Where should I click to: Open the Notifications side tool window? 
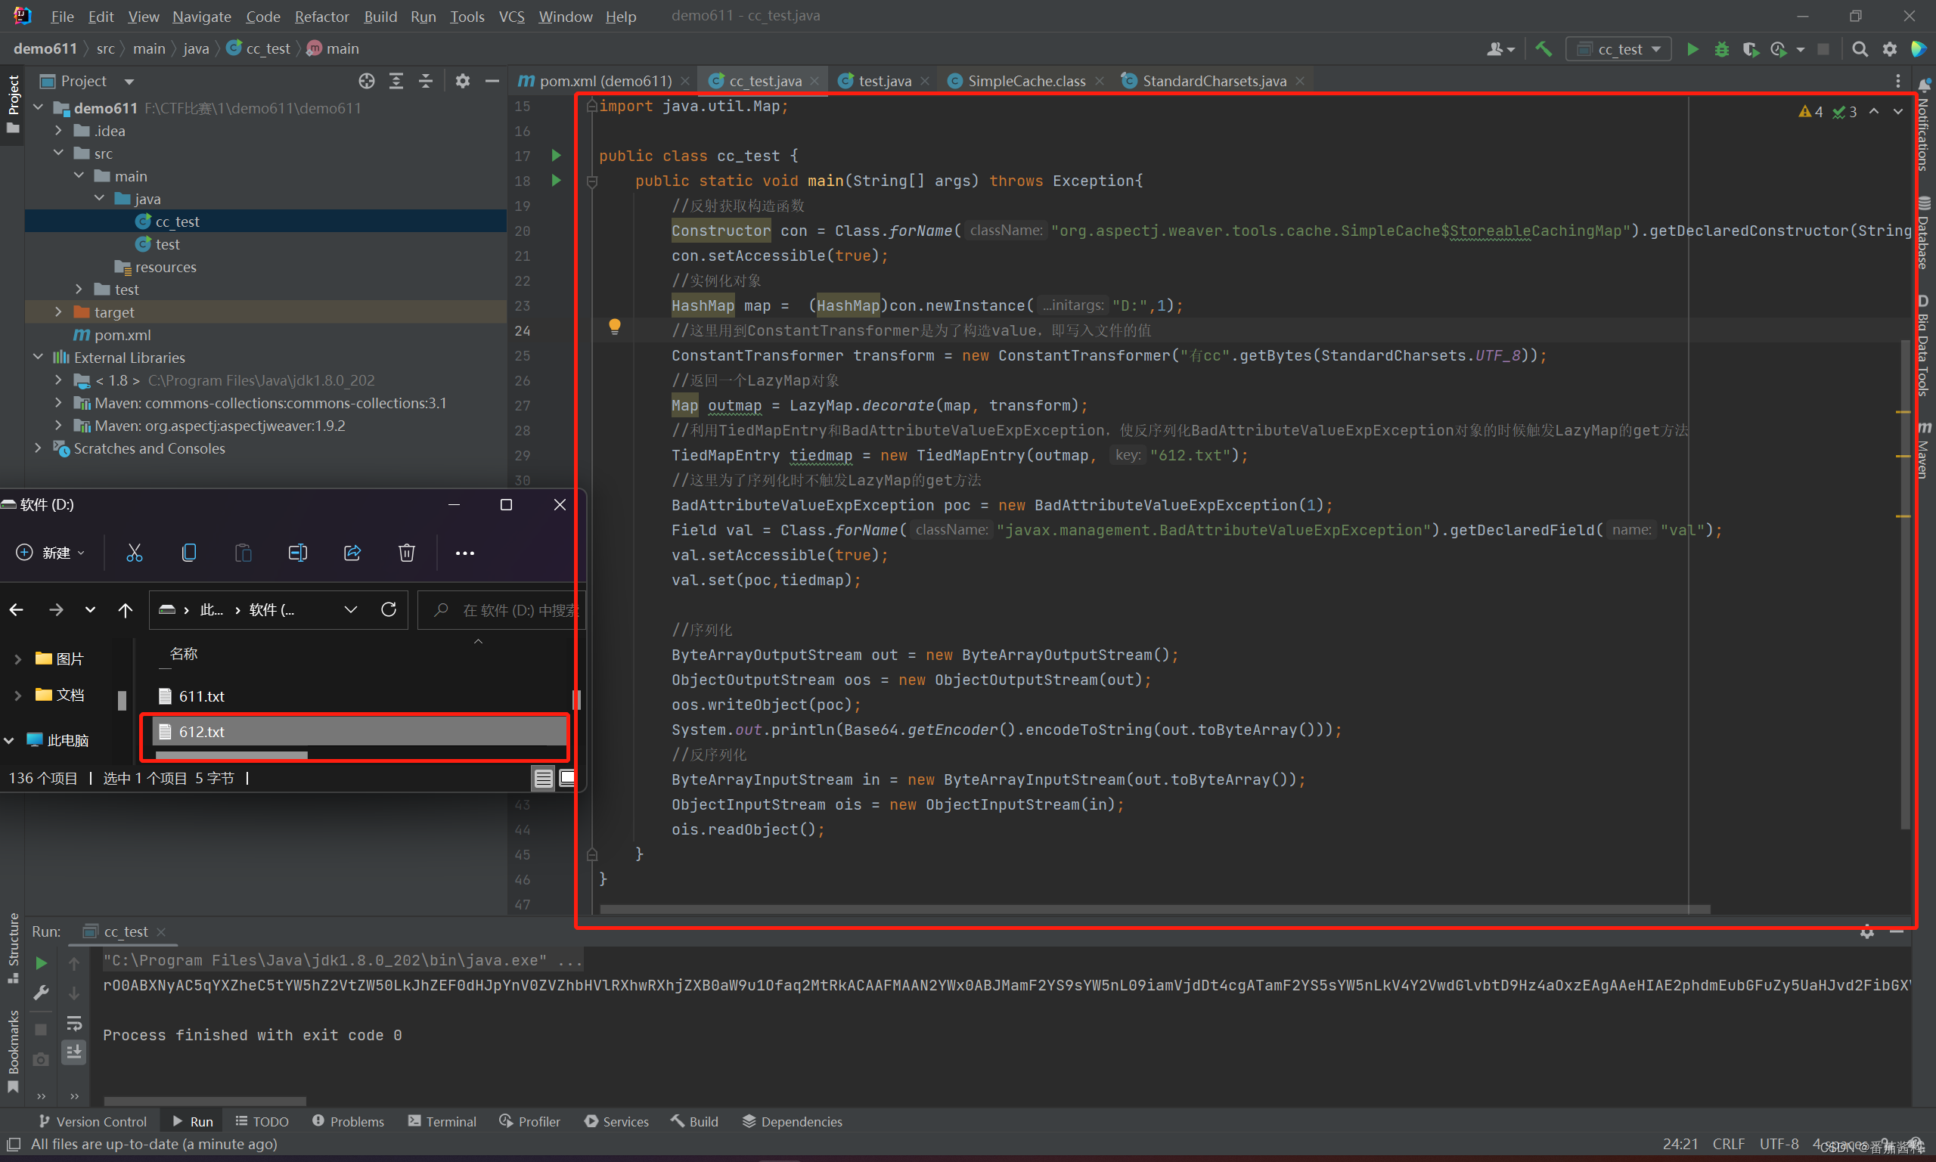[1923, 127]
